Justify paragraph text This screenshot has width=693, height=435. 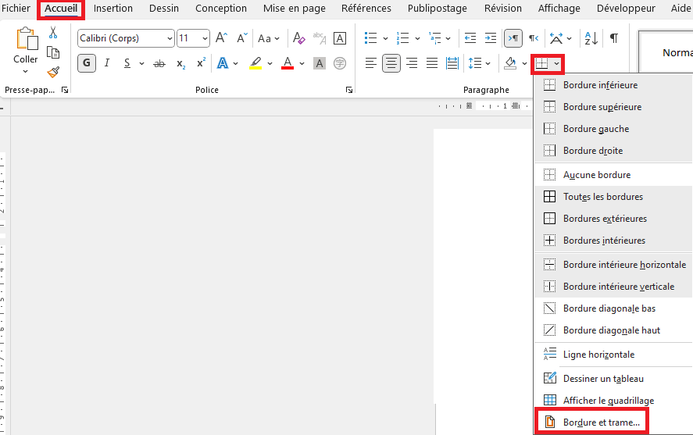432,63
